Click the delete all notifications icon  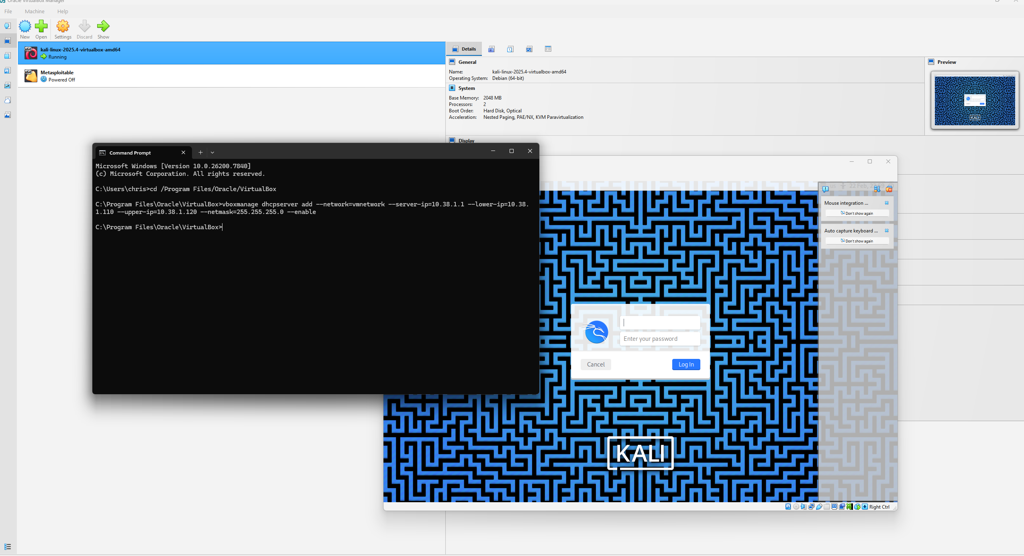(x=889, y=189)
